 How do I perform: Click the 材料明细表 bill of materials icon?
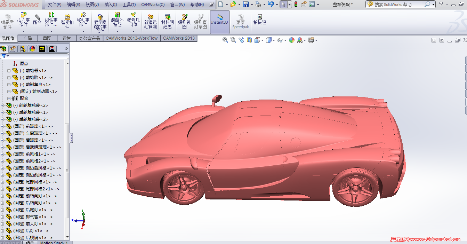tap(167, 22)
